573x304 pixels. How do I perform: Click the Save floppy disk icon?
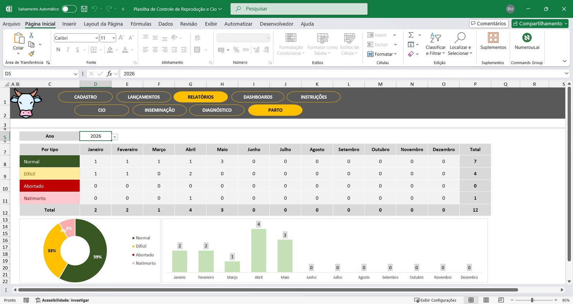[84, 9]
